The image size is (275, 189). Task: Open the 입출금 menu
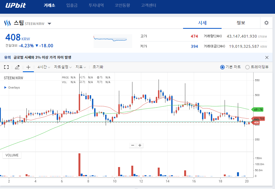pos(72,5)
